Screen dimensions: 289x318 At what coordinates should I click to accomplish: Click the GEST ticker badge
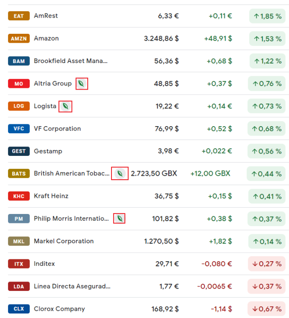pos(18,151)
